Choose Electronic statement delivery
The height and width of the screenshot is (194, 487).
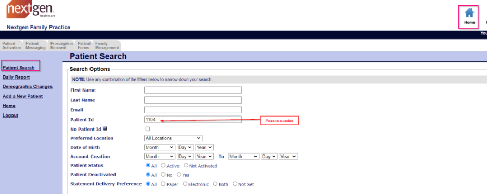pyautogui.click(x=185, y=184)
